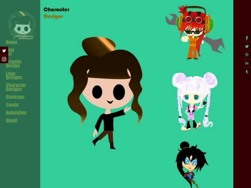Click the 'Character' heading text
The height and width of the screenshot is (188, 251).
coord(57,10)
